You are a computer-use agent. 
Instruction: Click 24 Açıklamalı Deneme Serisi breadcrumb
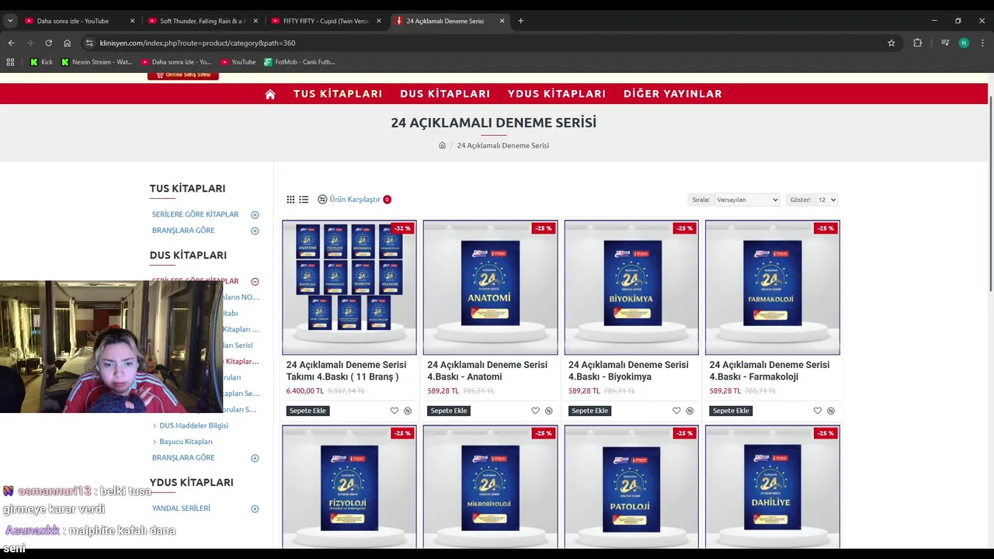tap(502, 145)
